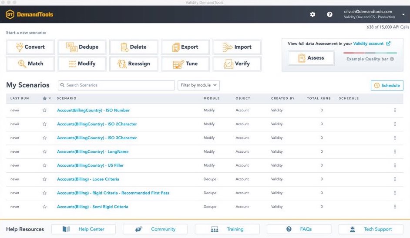Start a new Dedupe scenario
The width and height of the screenshot is (410, 238).
[82, 47]
